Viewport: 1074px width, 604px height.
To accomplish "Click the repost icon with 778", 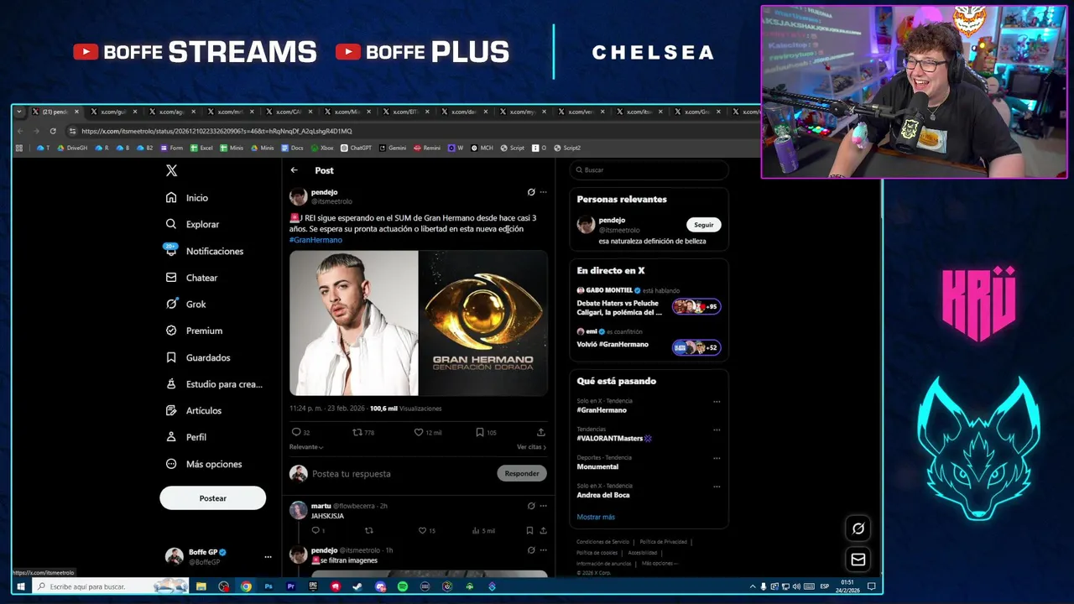I will coord(357,432).
